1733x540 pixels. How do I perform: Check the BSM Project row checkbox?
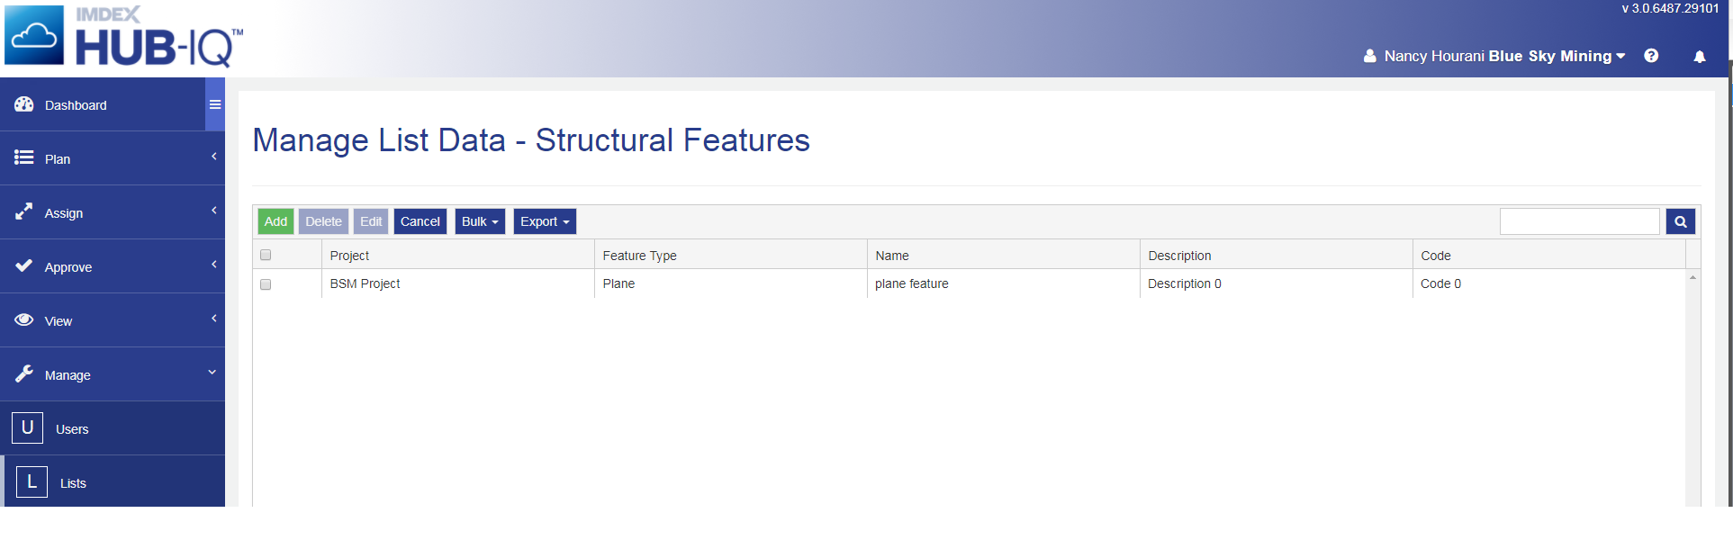coord(266,284)
